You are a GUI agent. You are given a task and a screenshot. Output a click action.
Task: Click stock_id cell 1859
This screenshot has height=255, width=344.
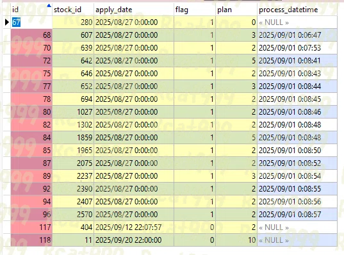[x=73, y=137]
